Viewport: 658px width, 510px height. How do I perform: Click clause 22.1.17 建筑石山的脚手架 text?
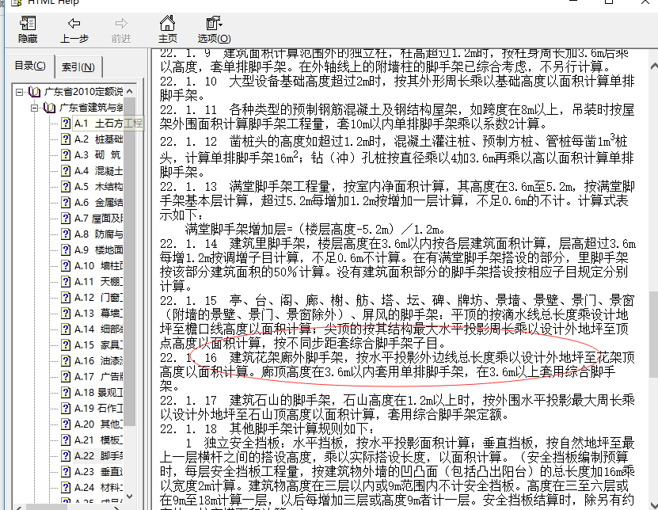coord(397,407)
